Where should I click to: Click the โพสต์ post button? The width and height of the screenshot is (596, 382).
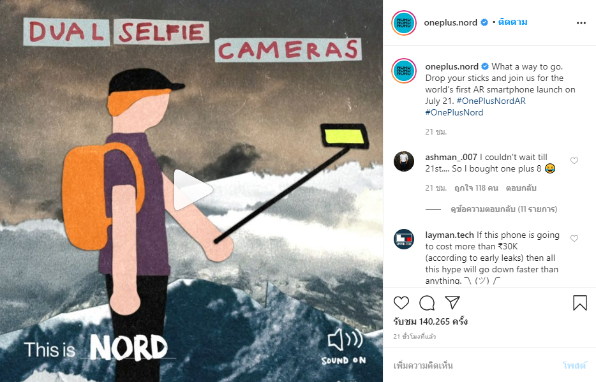click(x=574, y=365)
